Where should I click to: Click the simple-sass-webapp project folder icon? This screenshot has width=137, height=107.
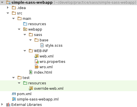click(8, 3)
